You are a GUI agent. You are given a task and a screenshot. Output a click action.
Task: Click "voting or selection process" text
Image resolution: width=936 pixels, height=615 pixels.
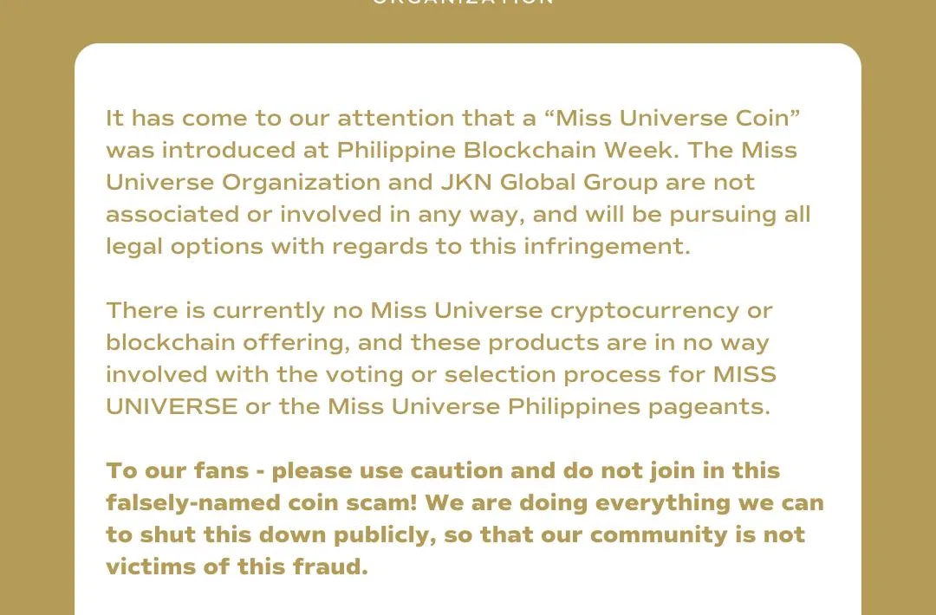click(493, 375)
